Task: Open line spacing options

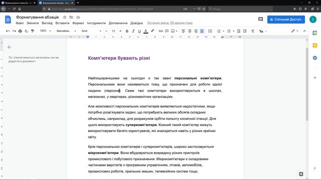Action: (x=210, y=31)
